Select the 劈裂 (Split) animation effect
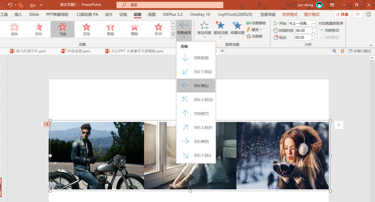The image size is (375, 202). 110,29
